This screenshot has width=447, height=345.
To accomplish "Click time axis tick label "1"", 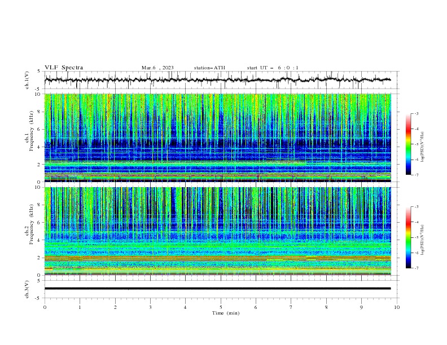I will (80, 307).
